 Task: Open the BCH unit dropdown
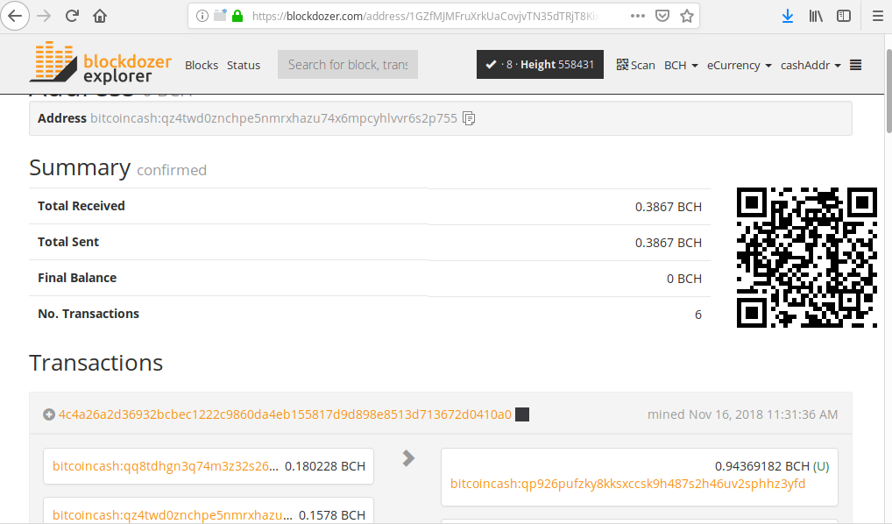pos(681,65)
